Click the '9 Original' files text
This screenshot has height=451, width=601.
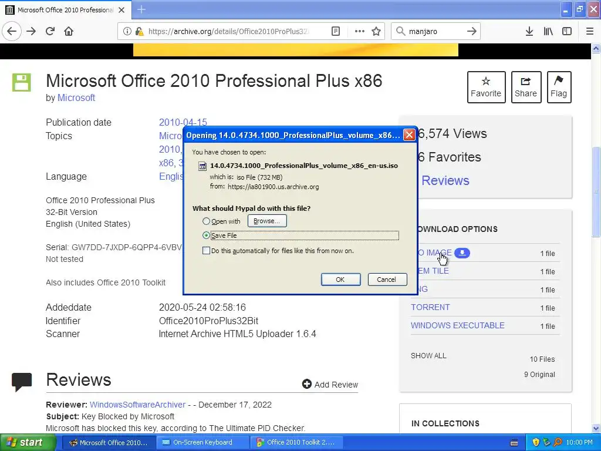pos(539,374)
